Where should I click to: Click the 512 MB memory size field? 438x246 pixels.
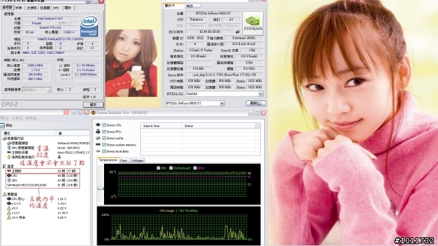[x=198, y=68]
